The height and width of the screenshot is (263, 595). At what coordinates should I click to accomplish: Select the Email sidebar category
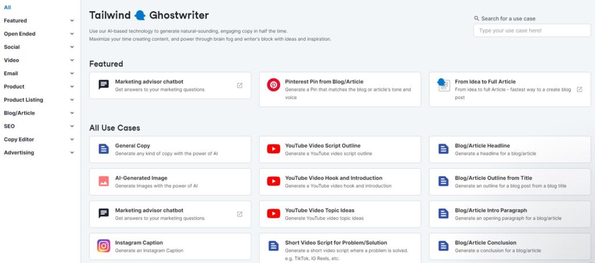tap(10, 73)
